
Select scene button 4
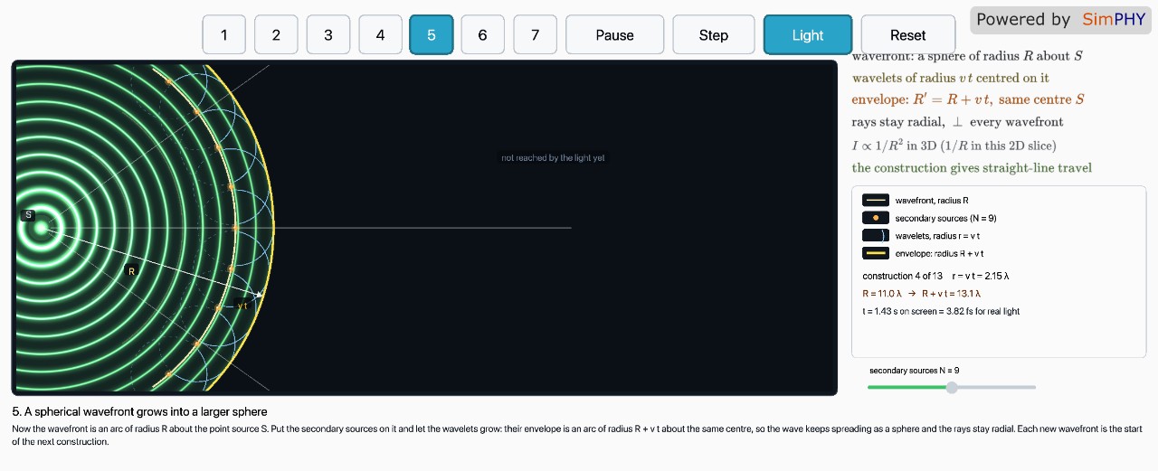[x=381, y=35]
